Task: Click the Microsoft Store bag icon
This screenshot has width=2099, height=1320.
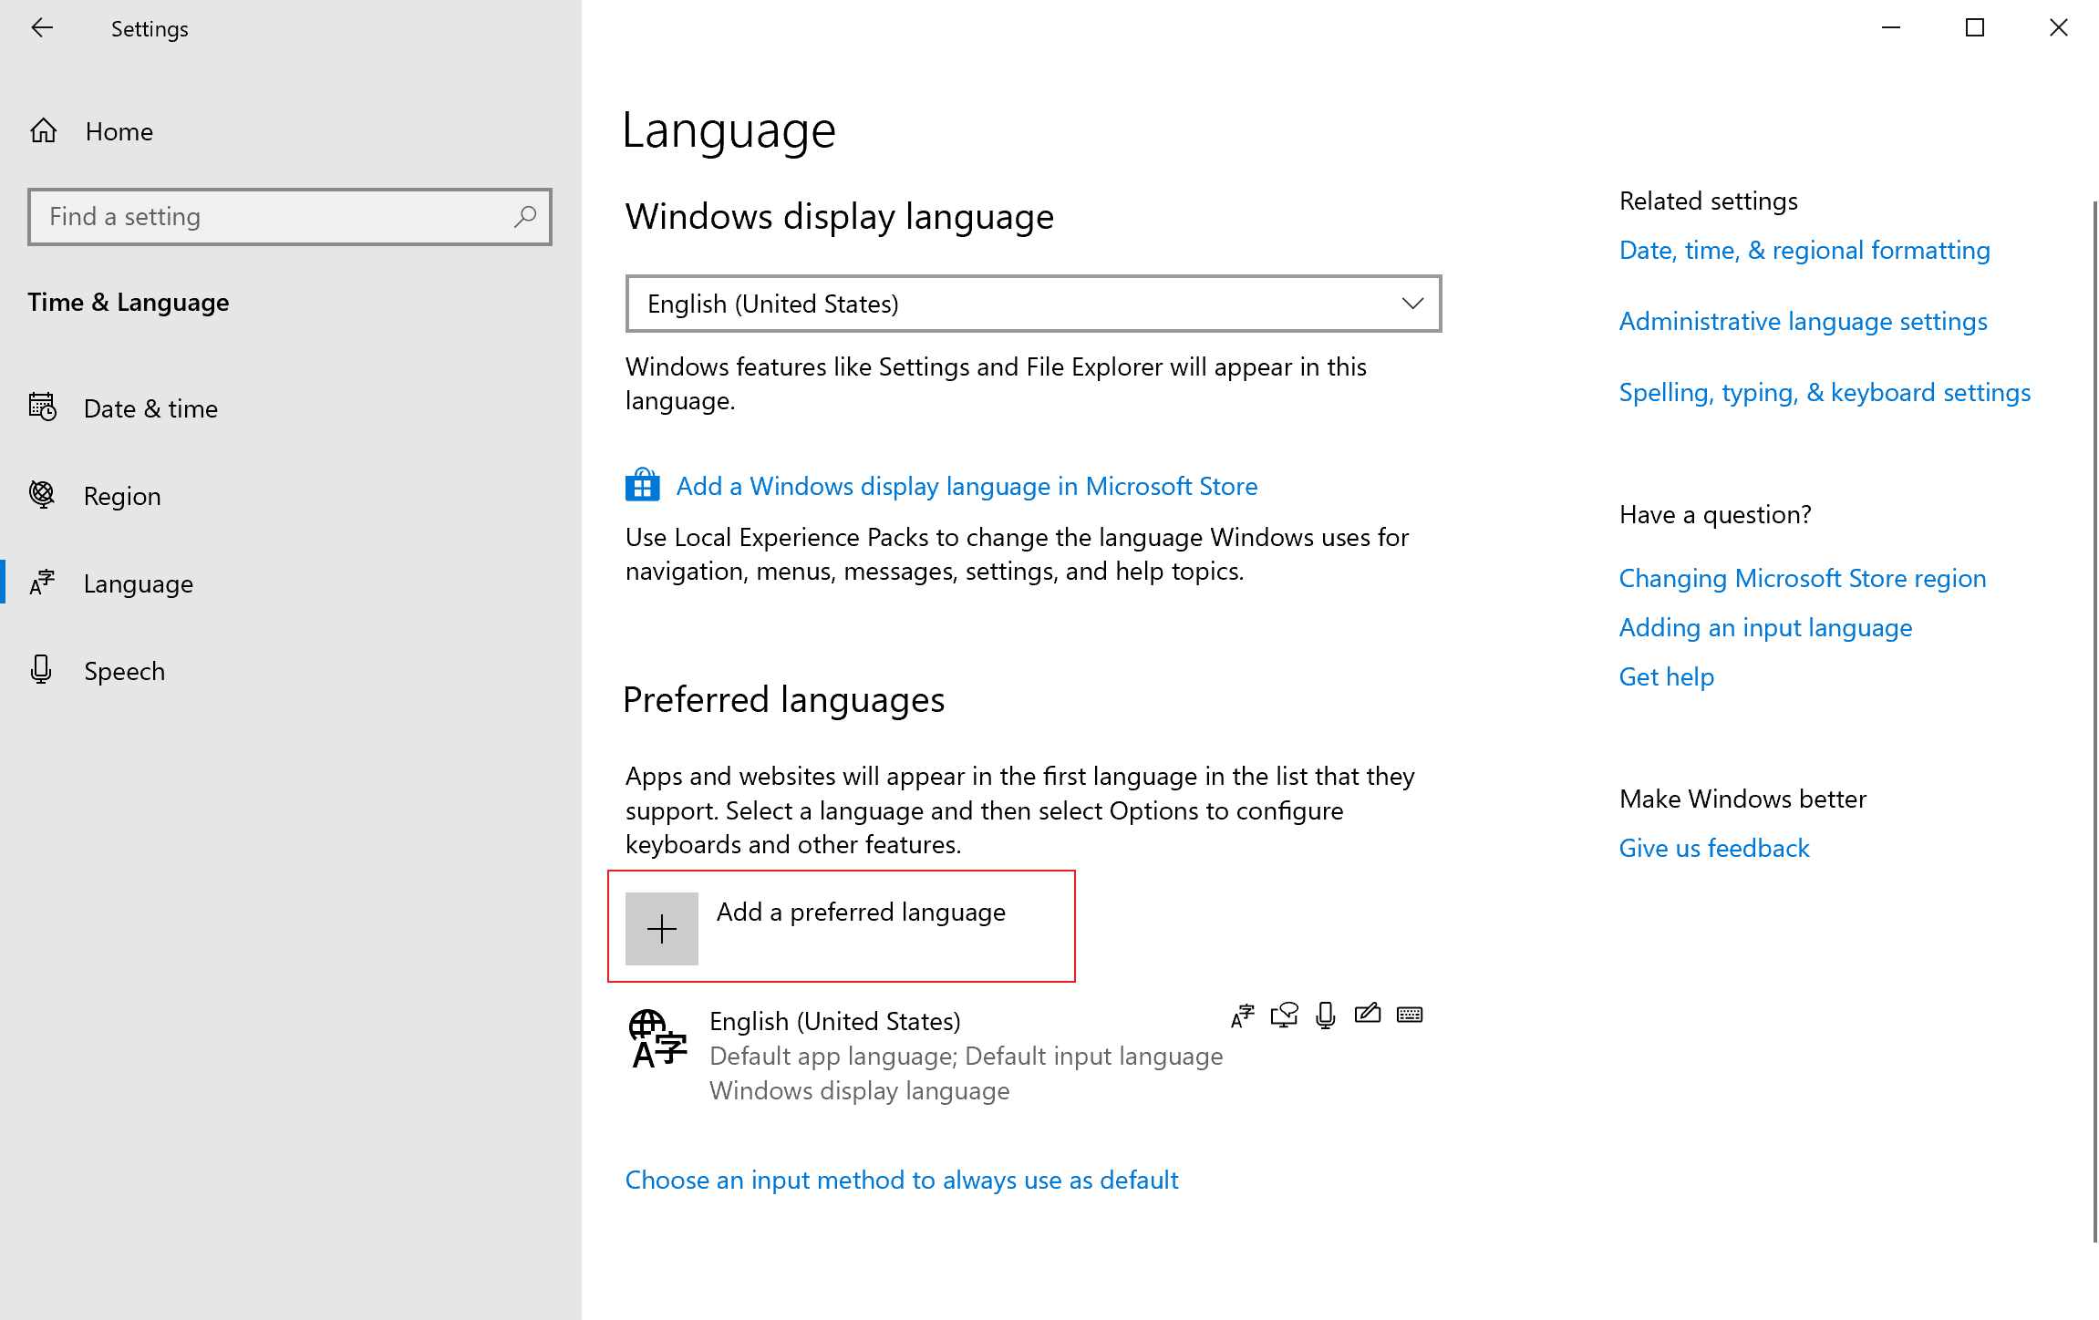Action: (x=642, y=486)
